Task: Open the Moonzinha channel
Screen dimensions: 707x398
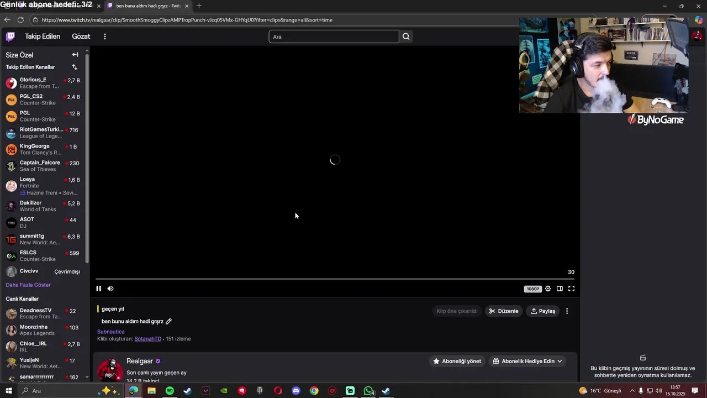Action: pyautogui.click(x=43, y=330)
